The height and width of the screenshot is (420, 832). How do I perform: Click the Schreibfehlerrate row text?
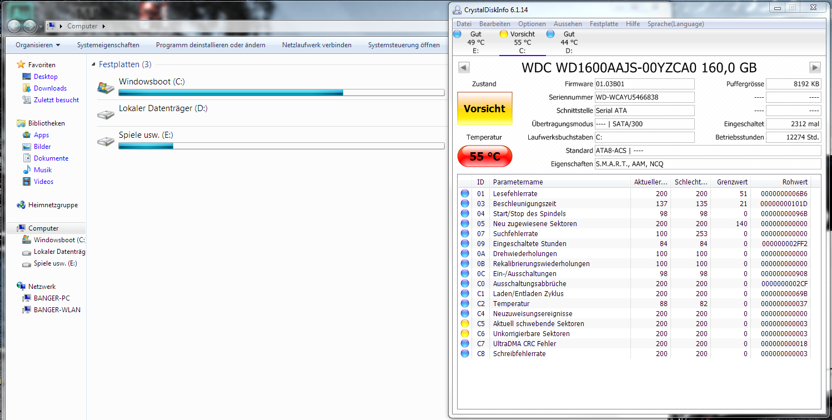[x=519, y=354]
